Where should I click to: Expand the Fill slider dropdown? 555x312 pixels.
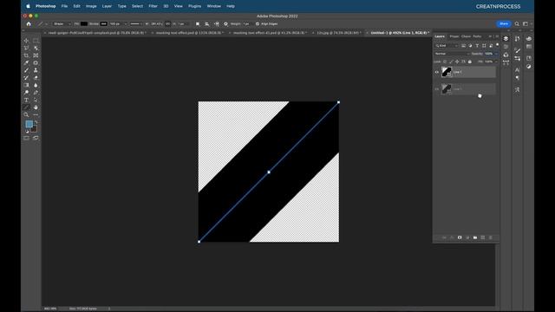[x=496, y=62]
